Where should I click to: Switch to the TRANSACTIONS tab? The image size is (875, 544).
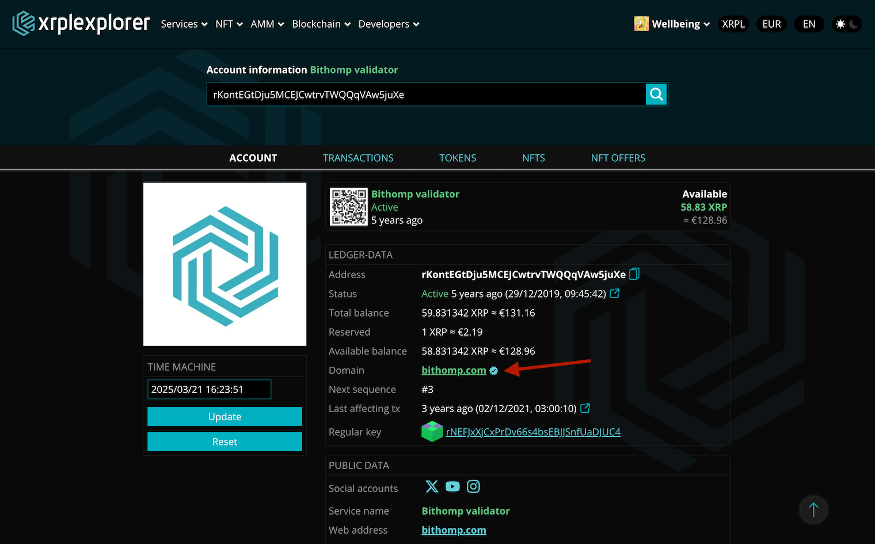358,157
